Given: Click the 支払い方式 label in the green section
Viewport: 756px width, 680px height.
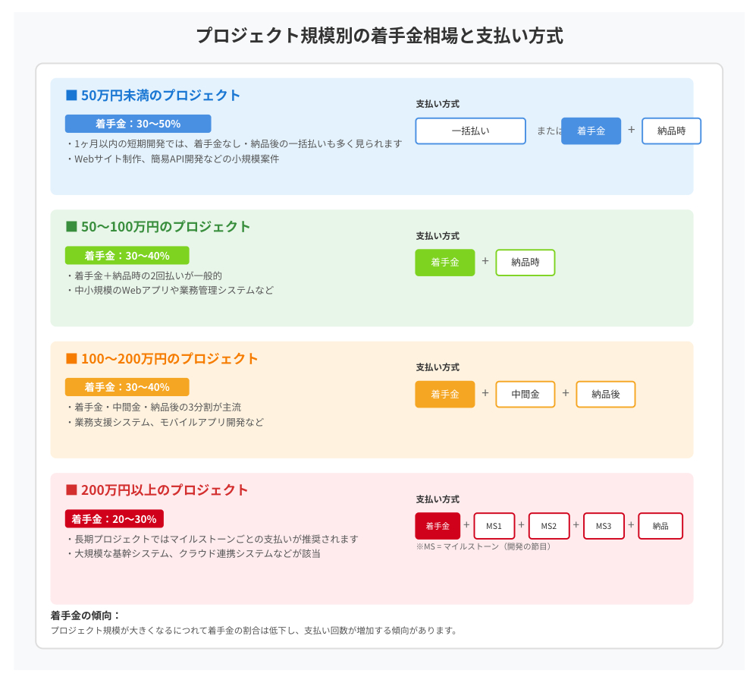Looking at the screenshot, I should tap(438, 236).
